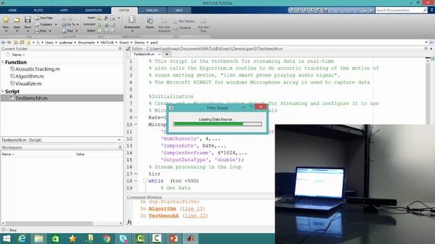Click Users in the folder path
Screen dimensions: 435x244
[x=50, y=43]
